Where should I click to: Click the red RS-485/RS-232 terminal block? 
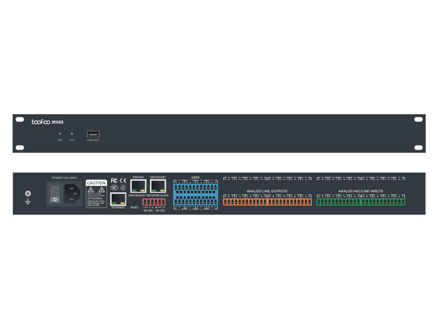coord(154,201)
